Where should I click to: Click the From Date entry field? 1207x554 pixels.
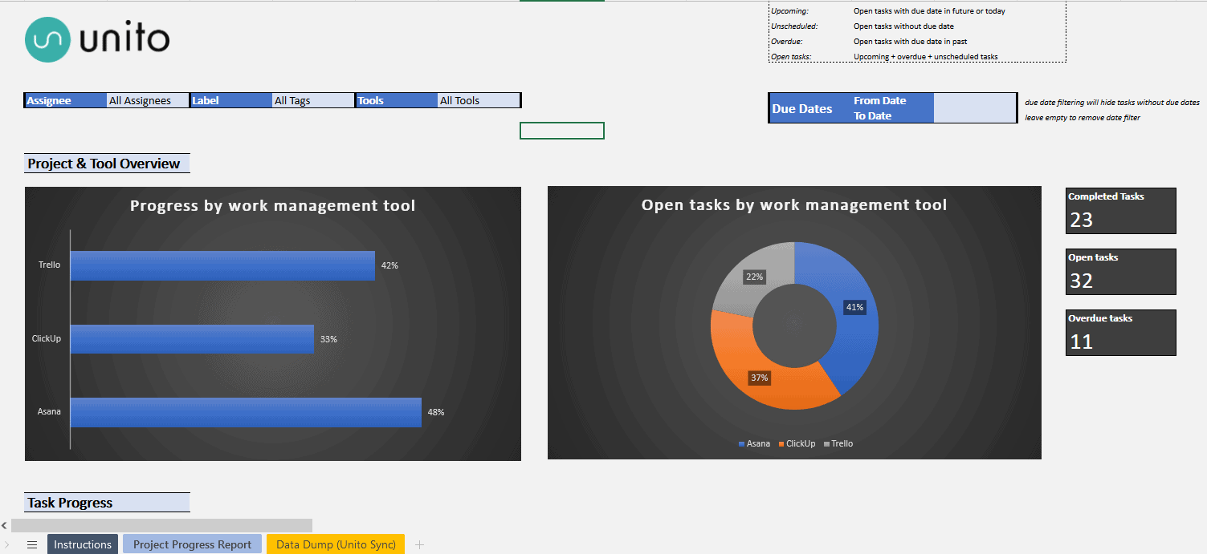[x=975, y=102]
